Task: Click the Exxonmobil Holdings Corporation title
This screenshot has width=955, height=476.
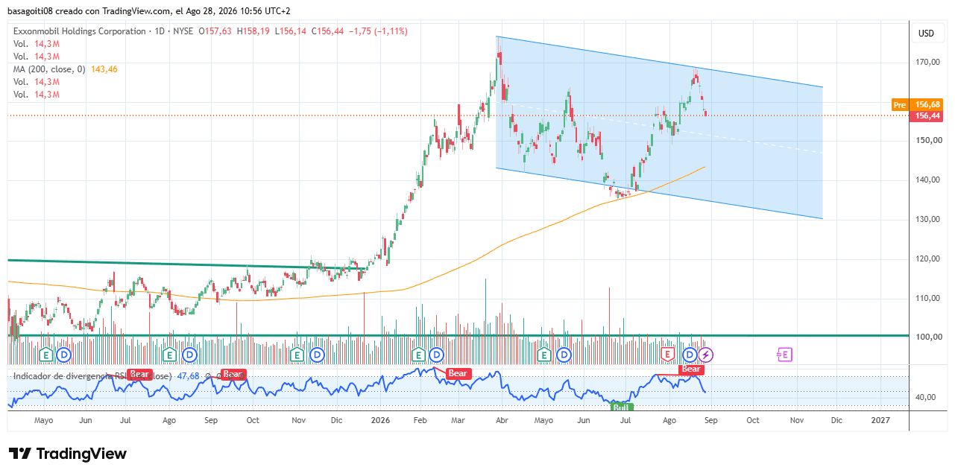Action: click(80, 31)
